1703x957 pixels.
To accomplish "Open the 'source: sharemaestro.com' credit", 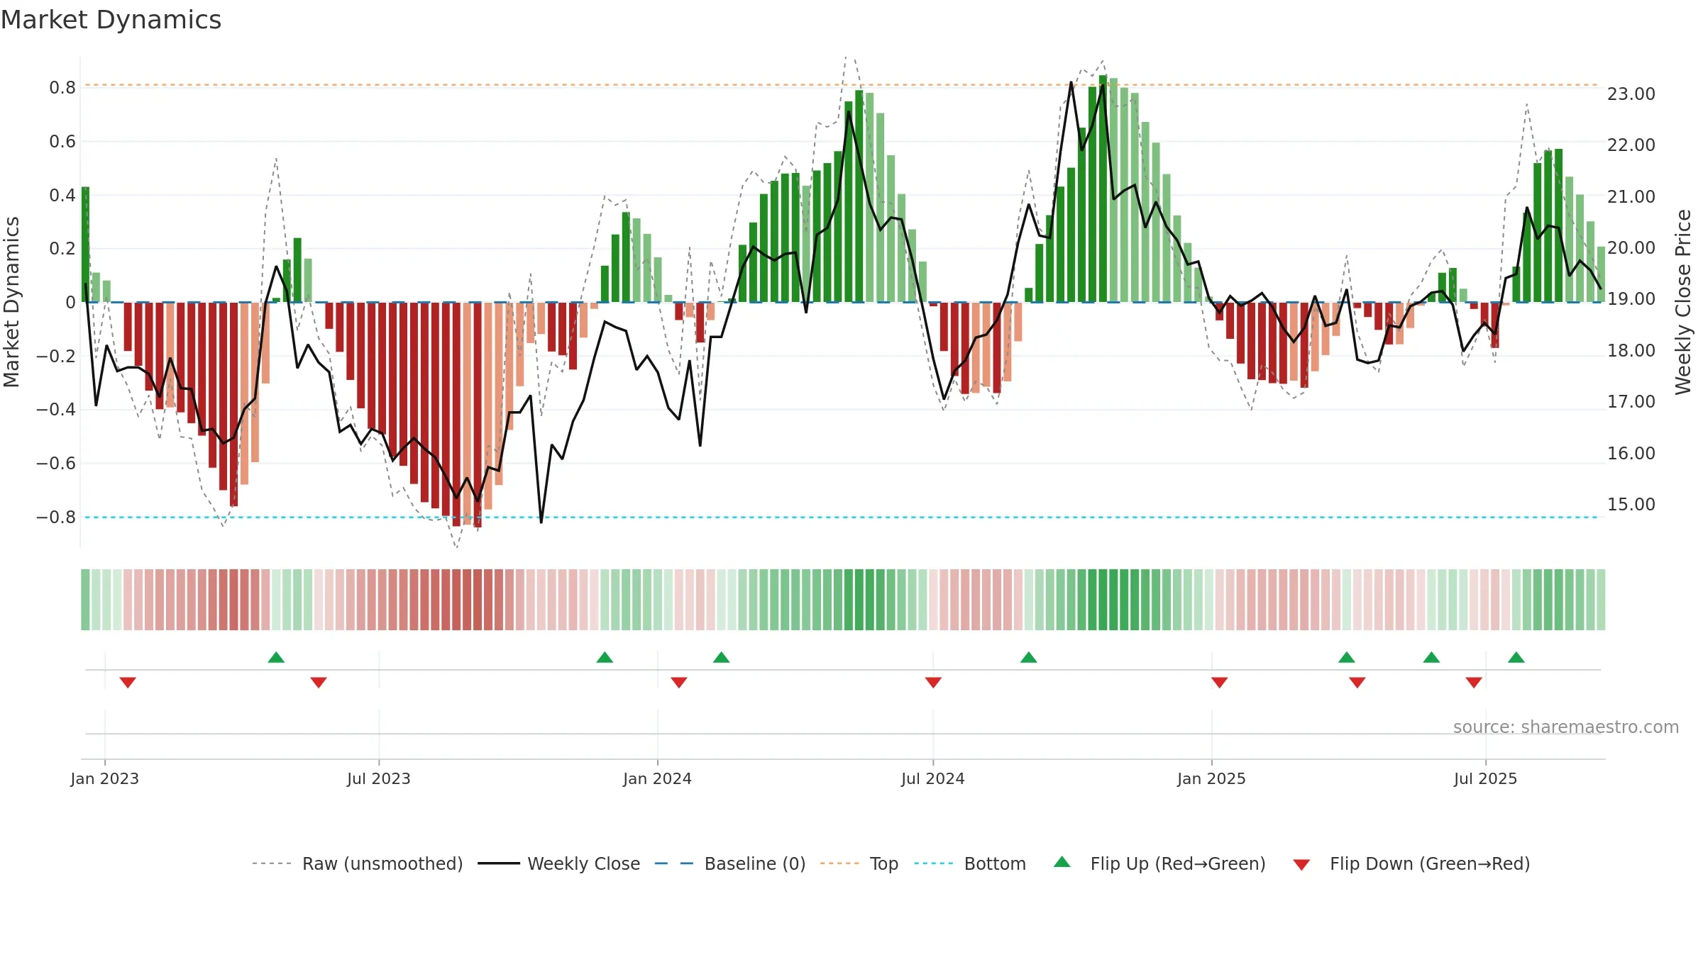I will (x=1566, y=727).
